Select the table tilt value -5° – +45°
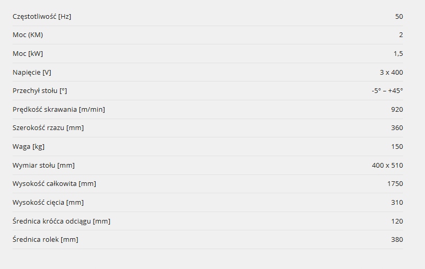Image resolution: width=425 pixels, height=269 pixels. (x=387, y=90)
